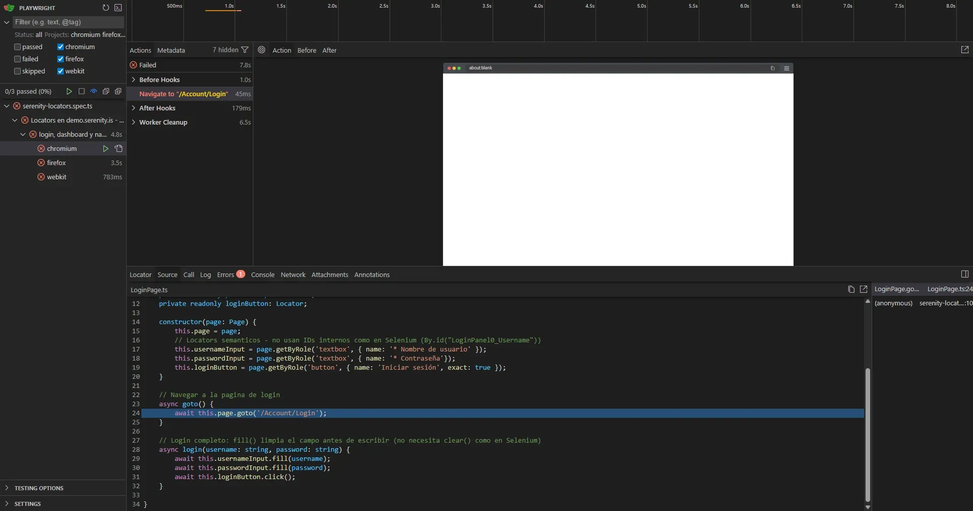The height and width of the screenshot is (511, 973).
Task: Select the Navigate to Account/Login action
Action: [x=184, y=94]
